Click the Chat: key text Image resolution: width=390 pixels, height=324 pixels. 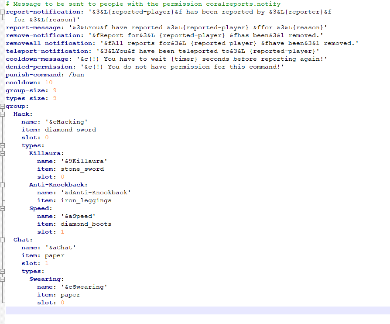(x=23, y=240)
